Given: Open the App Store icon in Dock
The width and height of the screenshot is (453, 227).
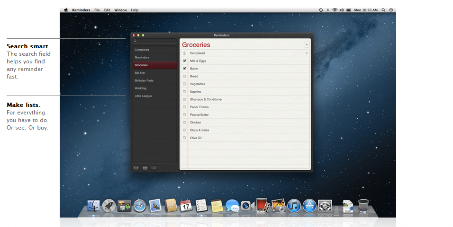Looking at the screenshot, I should (309, 206).
